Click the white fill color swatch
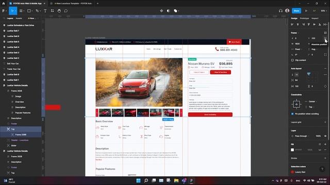 click(x=292, y=150)
